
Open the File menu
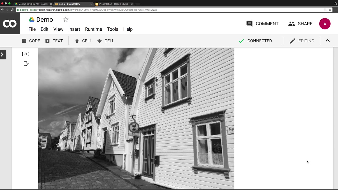[x=32, y=29]
